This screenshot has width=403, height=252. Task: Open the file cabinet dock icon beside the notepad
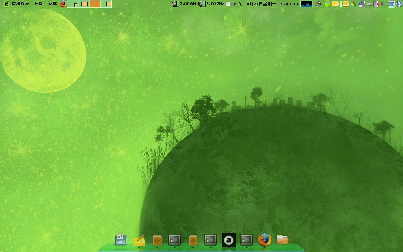(157, 240)
